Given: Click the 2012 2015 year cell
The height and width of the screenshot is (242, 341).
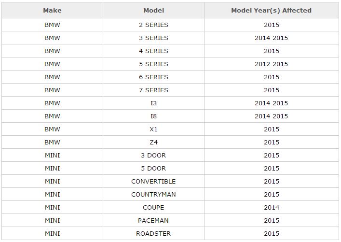Looking at the screenshot, I should click(271, 64).
